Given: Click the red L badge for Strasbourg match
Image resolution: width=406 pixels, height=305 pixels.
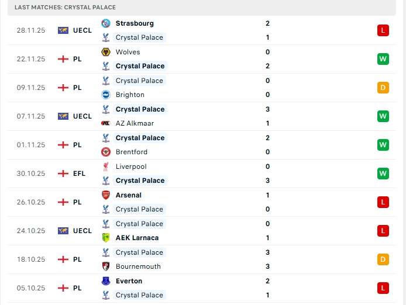Looking at the screenshot, I should [383, 30].
